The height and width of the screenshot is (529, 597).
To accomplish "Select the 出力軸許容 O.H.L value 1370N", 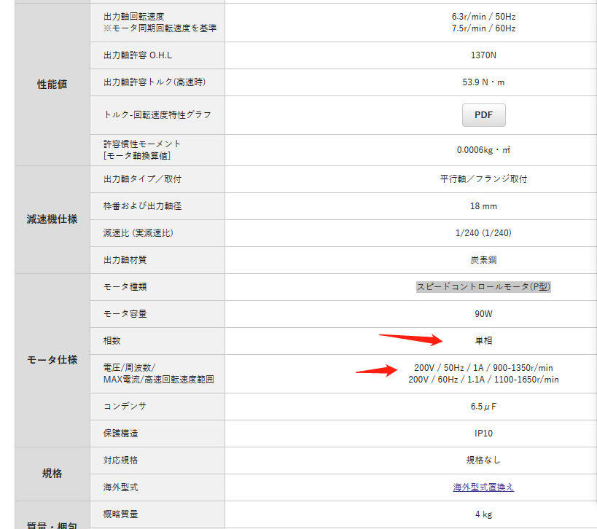I will coord(483,55).
